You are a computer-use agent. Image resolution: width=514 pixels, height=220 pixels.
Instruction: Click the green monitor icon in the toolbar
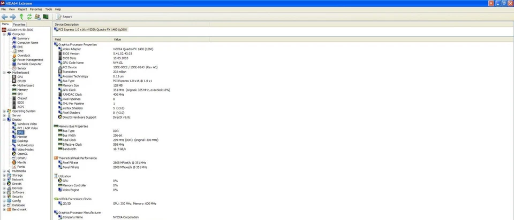coord(46,17)
